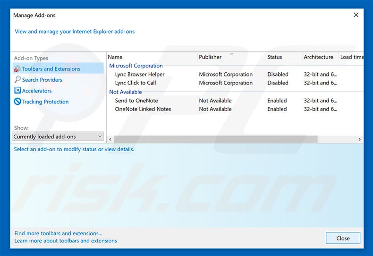Click the Status column header
Image resolution: width=373 pixels, height=256 pixels.
coord(274,57)
